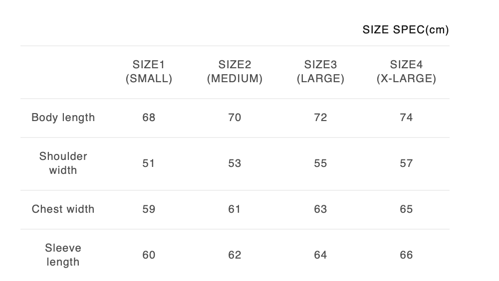
Task: Click shoulder width value 53 for Medium
Action: pos(235,163)
